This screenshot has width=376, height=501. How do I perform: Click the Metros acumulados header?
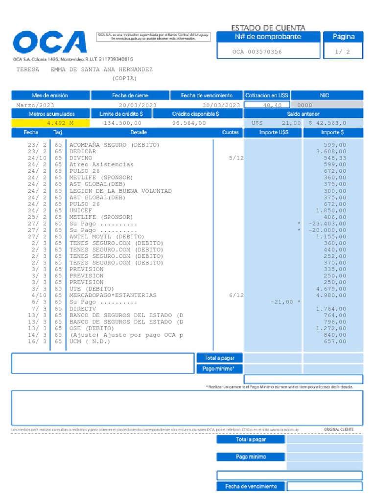(x=51, y=114)
